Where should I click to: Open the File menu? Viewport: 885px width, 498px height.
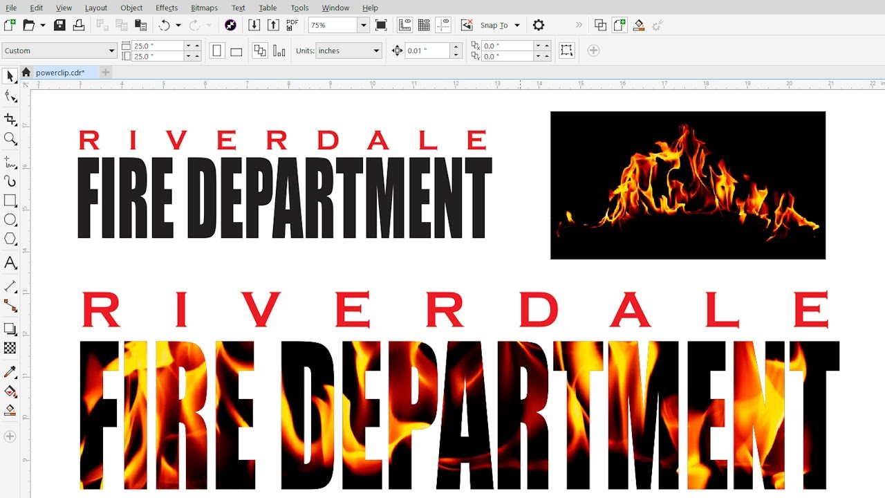pyautogui.click(x=11, y=8)
